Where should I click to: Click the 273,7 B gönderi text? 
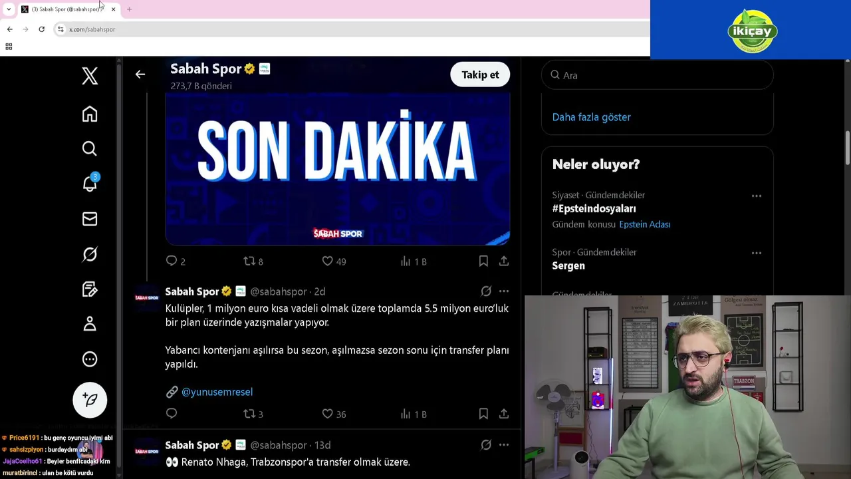click(x=201, y=86)
